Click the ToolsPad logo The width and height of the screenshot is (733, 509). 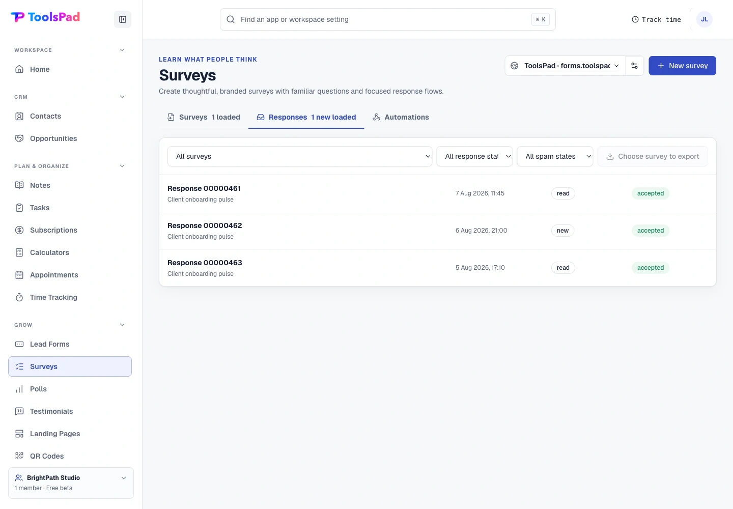coord(45,17)
